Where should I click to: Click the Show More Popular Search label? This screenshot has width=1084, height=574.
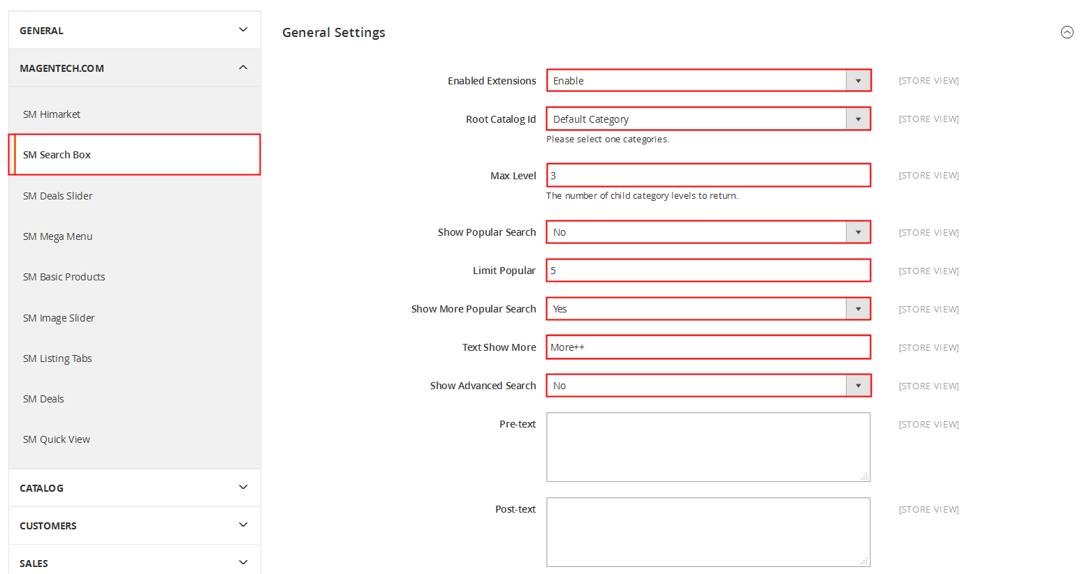[x=474, y=309]
